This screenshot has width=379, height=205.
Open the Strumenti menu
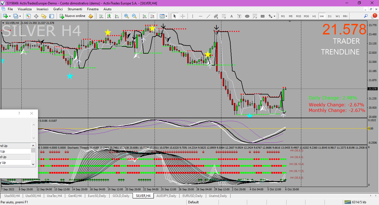click(75, 9)
